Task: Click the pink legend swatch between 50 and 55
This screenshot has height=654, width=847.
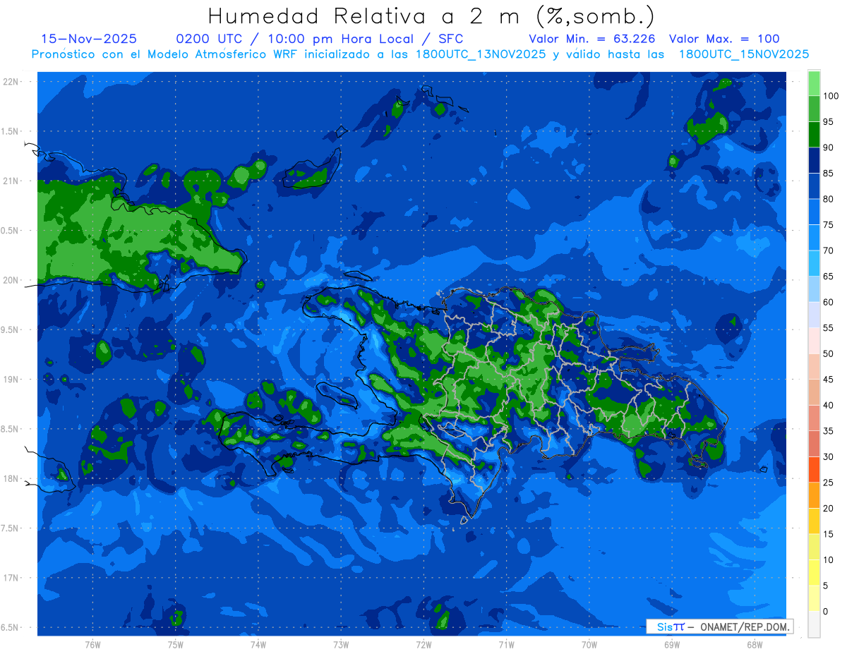Action: (814, 341)
